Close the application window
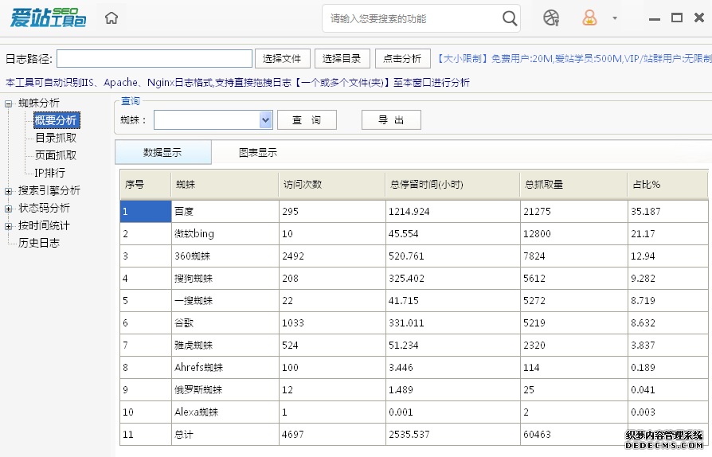The width and height of the screenshot is (712, 457). coord(699,18)
